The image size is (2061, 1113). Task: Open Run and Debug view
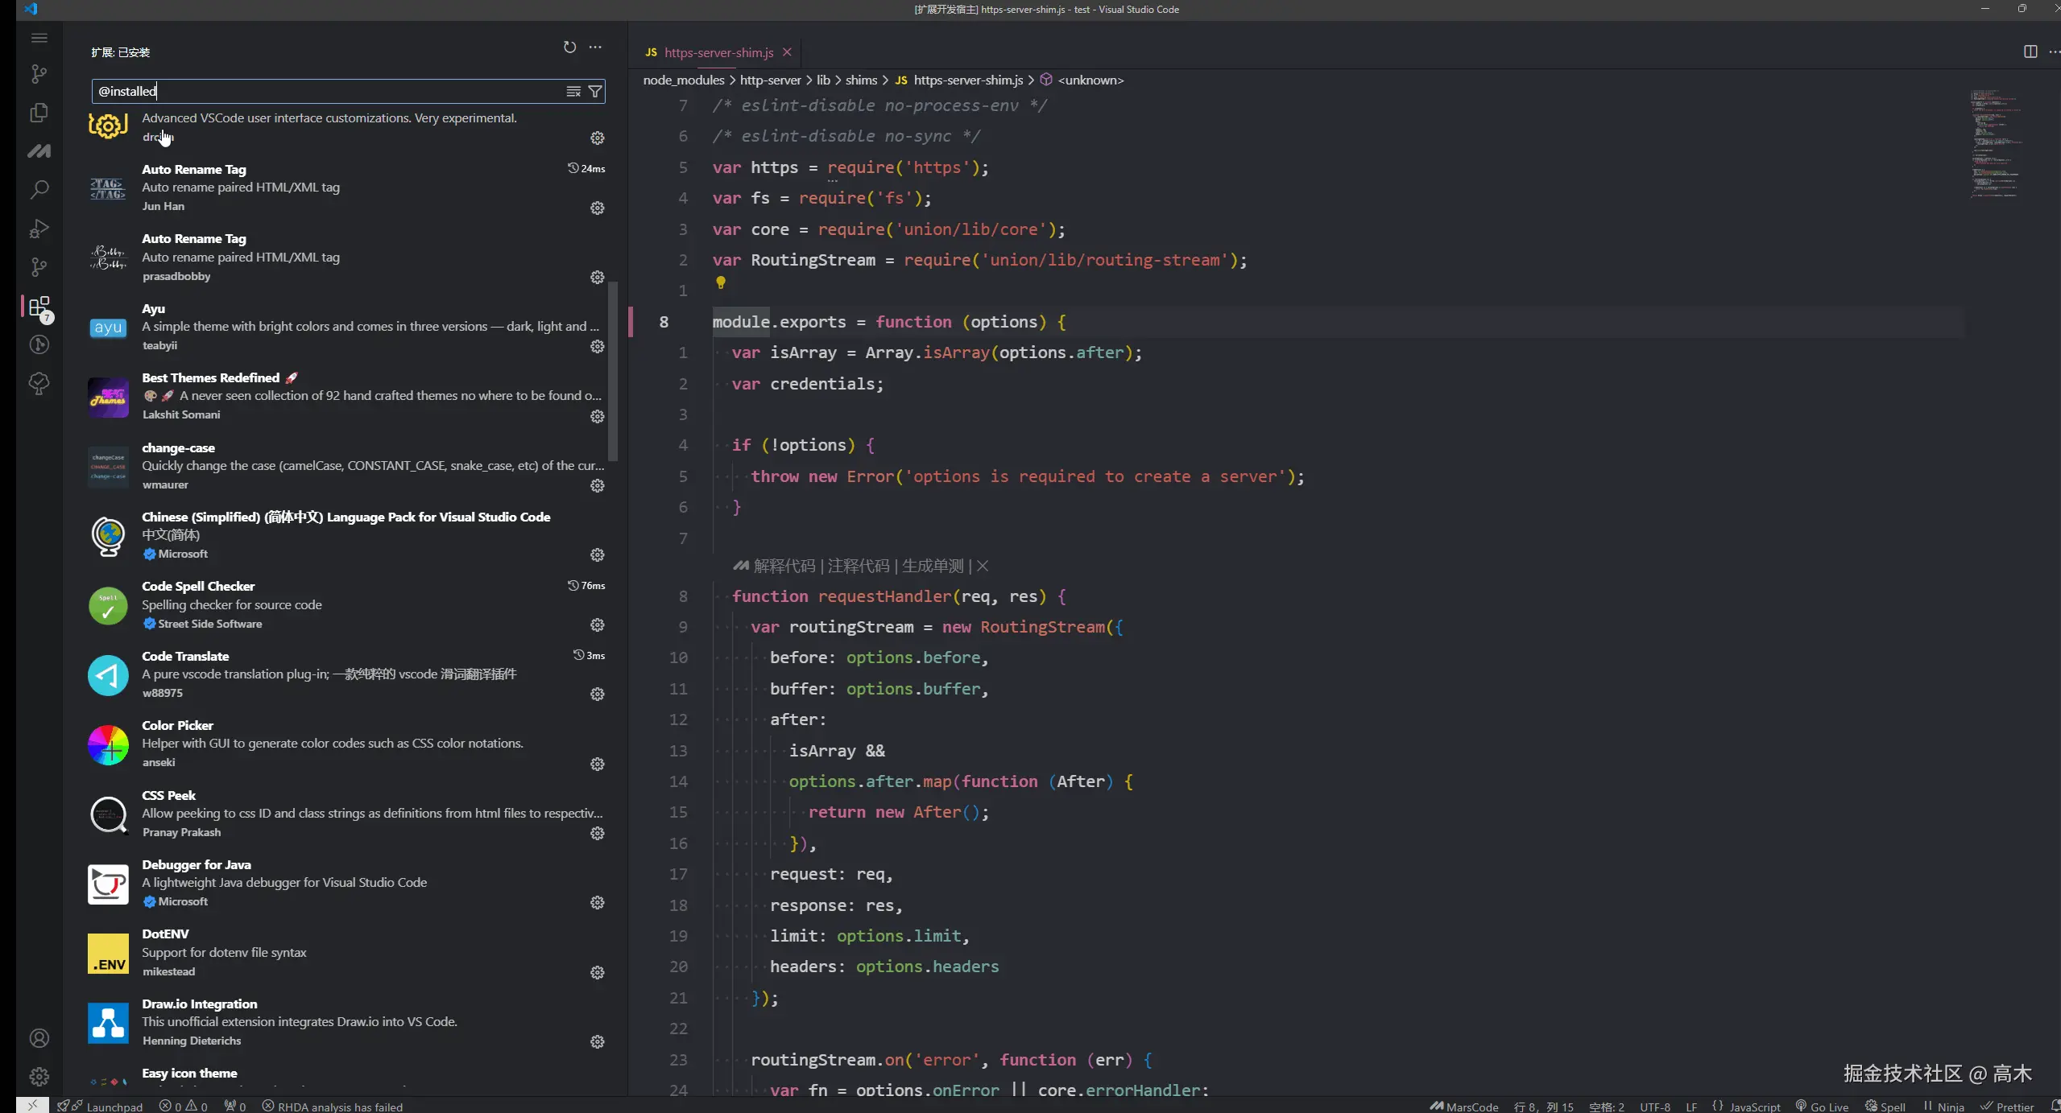click(39, 229)
